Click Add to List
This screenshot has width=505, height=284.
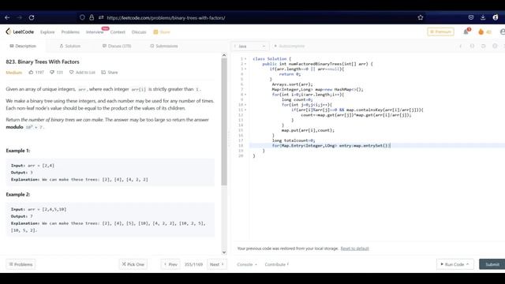pos(82,72)
